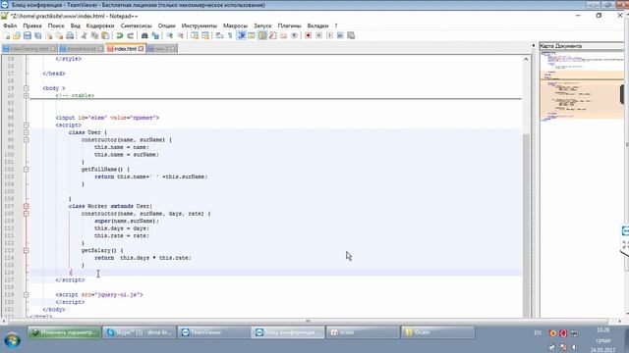Screen dimensions: 629x353
Task: Zoom out with the magnifier minus icon
Action: click(x=180, y=35)
